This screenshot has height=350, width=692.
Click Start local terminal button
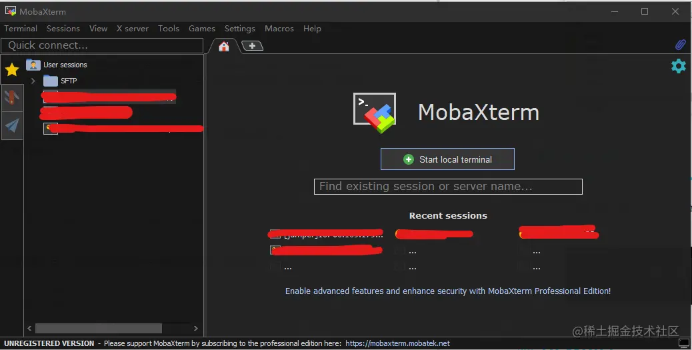click(x=447, y=159)
